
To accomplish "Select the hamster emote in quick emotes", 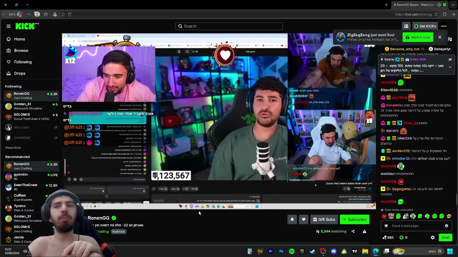I will 391,216.
